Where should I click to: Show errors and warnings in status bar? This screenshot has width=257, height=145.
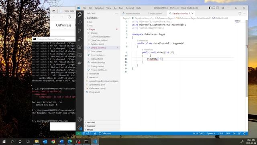(87, 133)
